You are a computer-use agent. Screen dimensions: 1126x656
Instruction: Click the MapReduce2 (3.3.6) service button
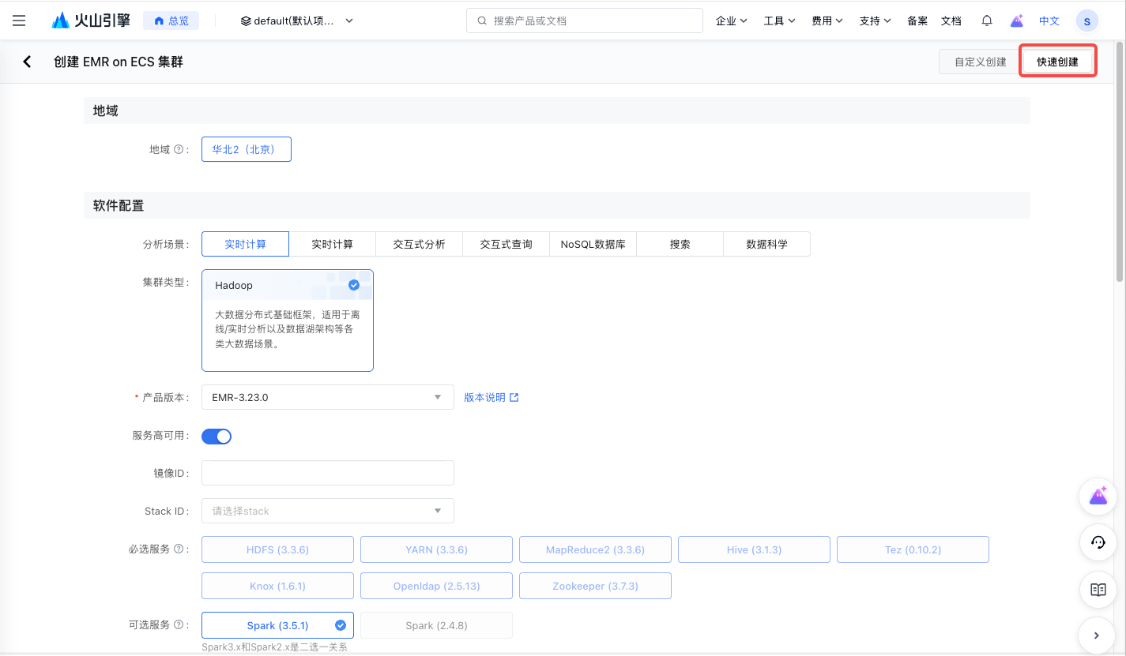point(595,549)
